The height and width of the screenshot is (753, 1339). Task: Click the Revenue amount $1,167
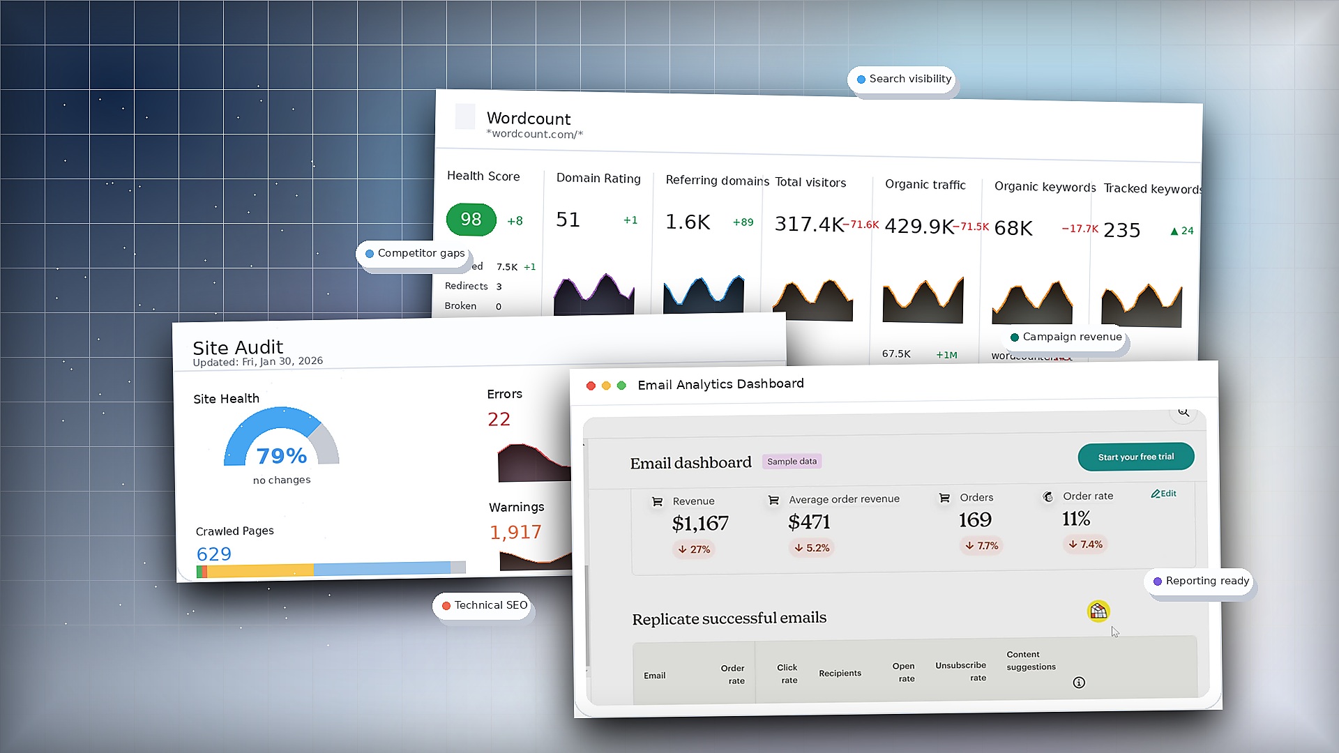[x=700, y=524]
